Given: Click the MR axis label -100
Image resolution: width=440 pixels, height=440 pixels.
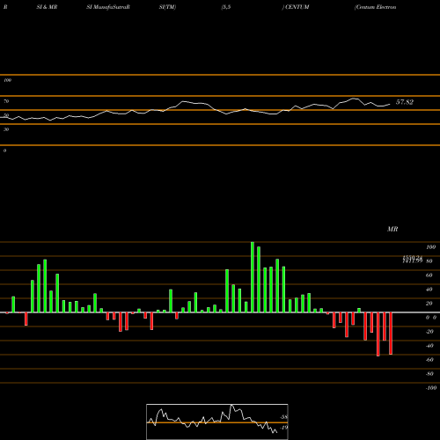Looking at the screenshot, I should click(431, 388).
